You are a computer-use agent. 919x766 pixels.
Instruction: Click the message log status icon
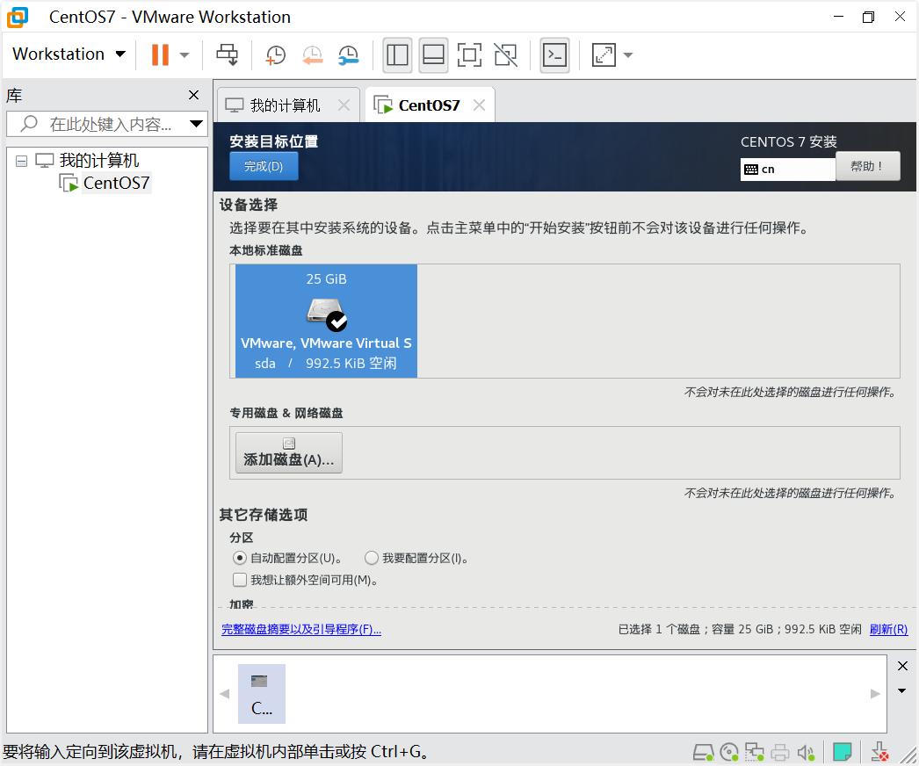843,752
